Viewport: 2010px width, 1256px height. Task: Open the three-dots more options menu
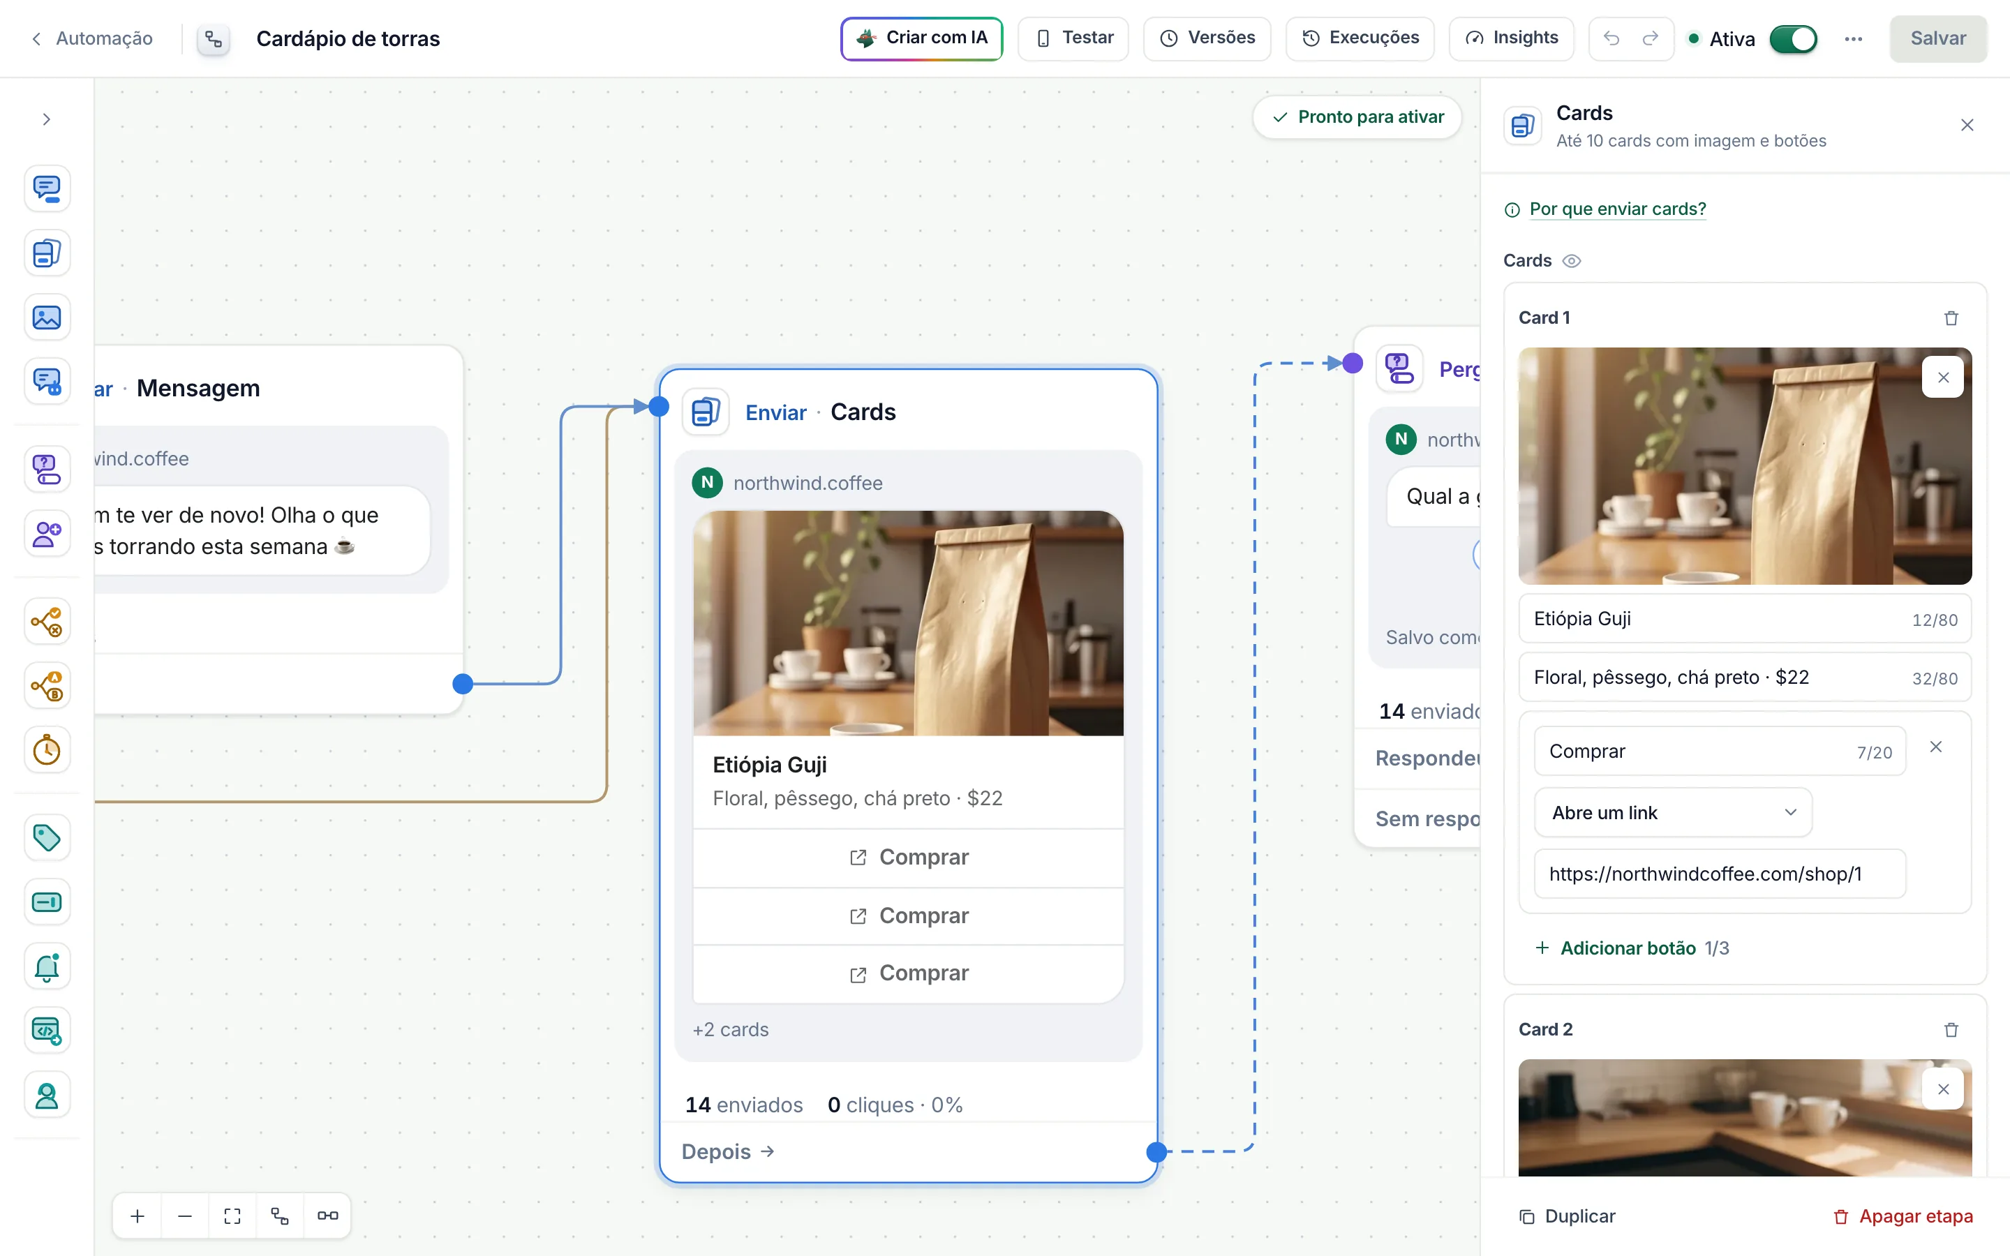(1853, 39)
